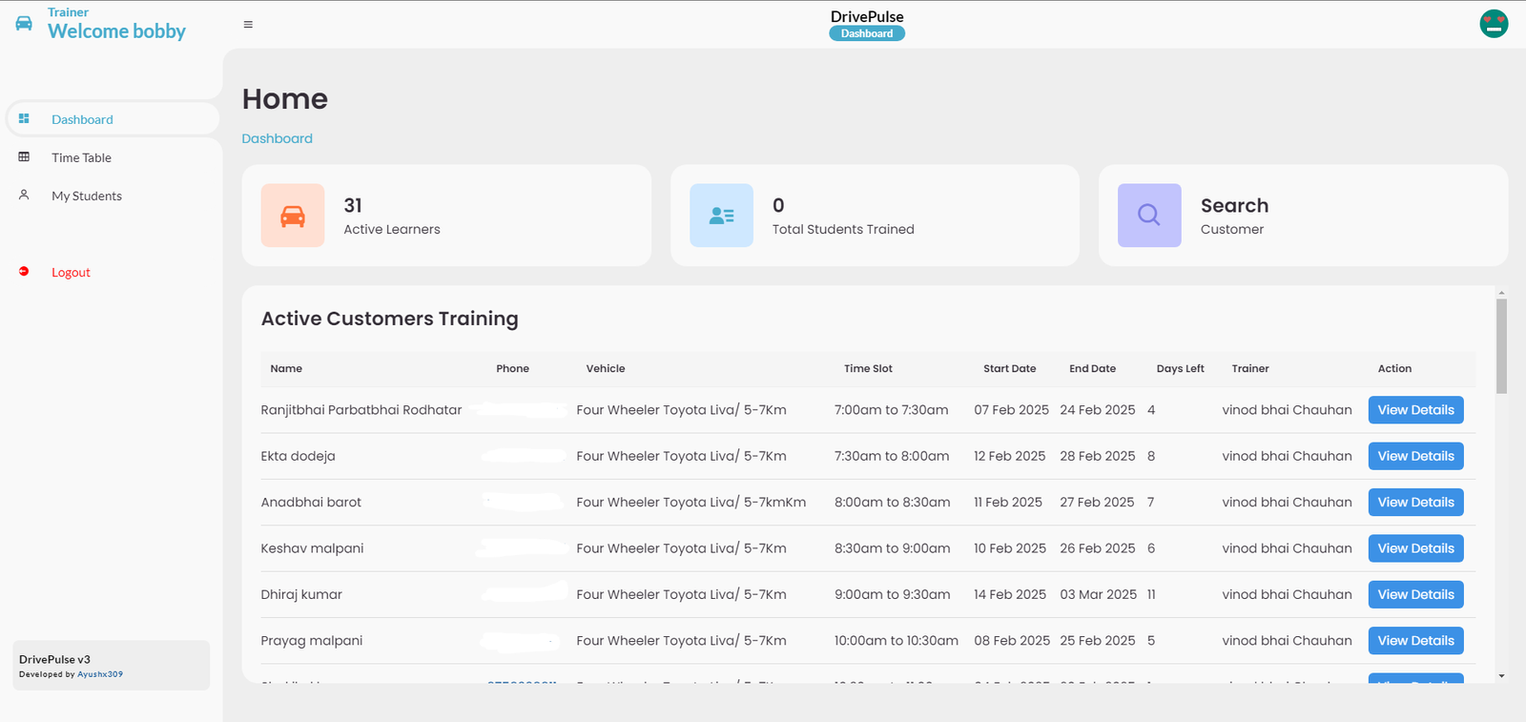Viewport: 1526px width, 722px height.
Task: Open the My Students sidebar item
Action: click(87, 196)
